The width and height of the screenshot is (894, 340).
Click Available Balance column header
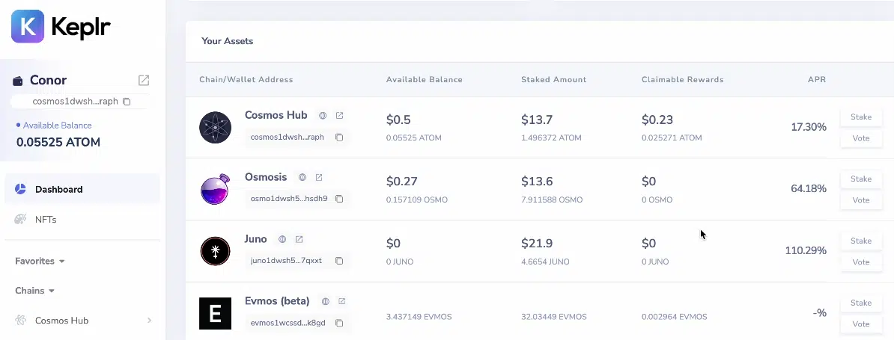425,80
